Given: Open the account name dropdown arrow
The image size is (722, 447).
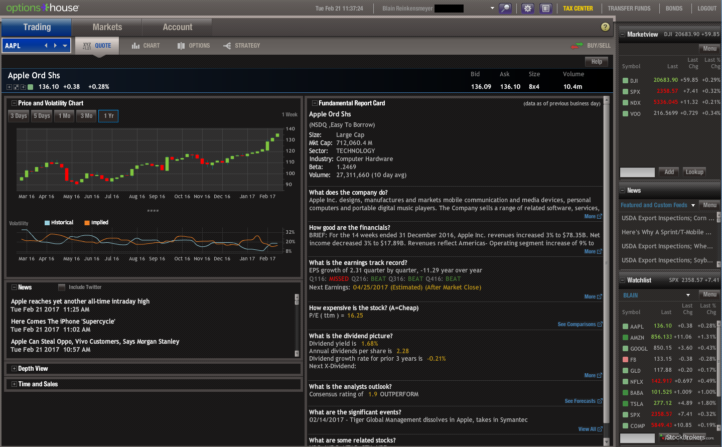Looking at the screenshot, I should pyautogui.click(x=492, y=8).
